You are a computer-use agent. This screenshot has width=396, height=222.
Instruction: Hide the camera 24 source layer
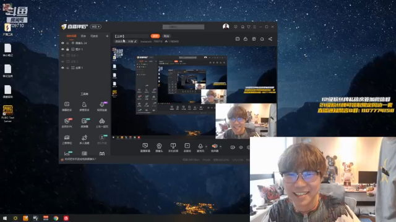pyautogui.click(x=62, y=43)
